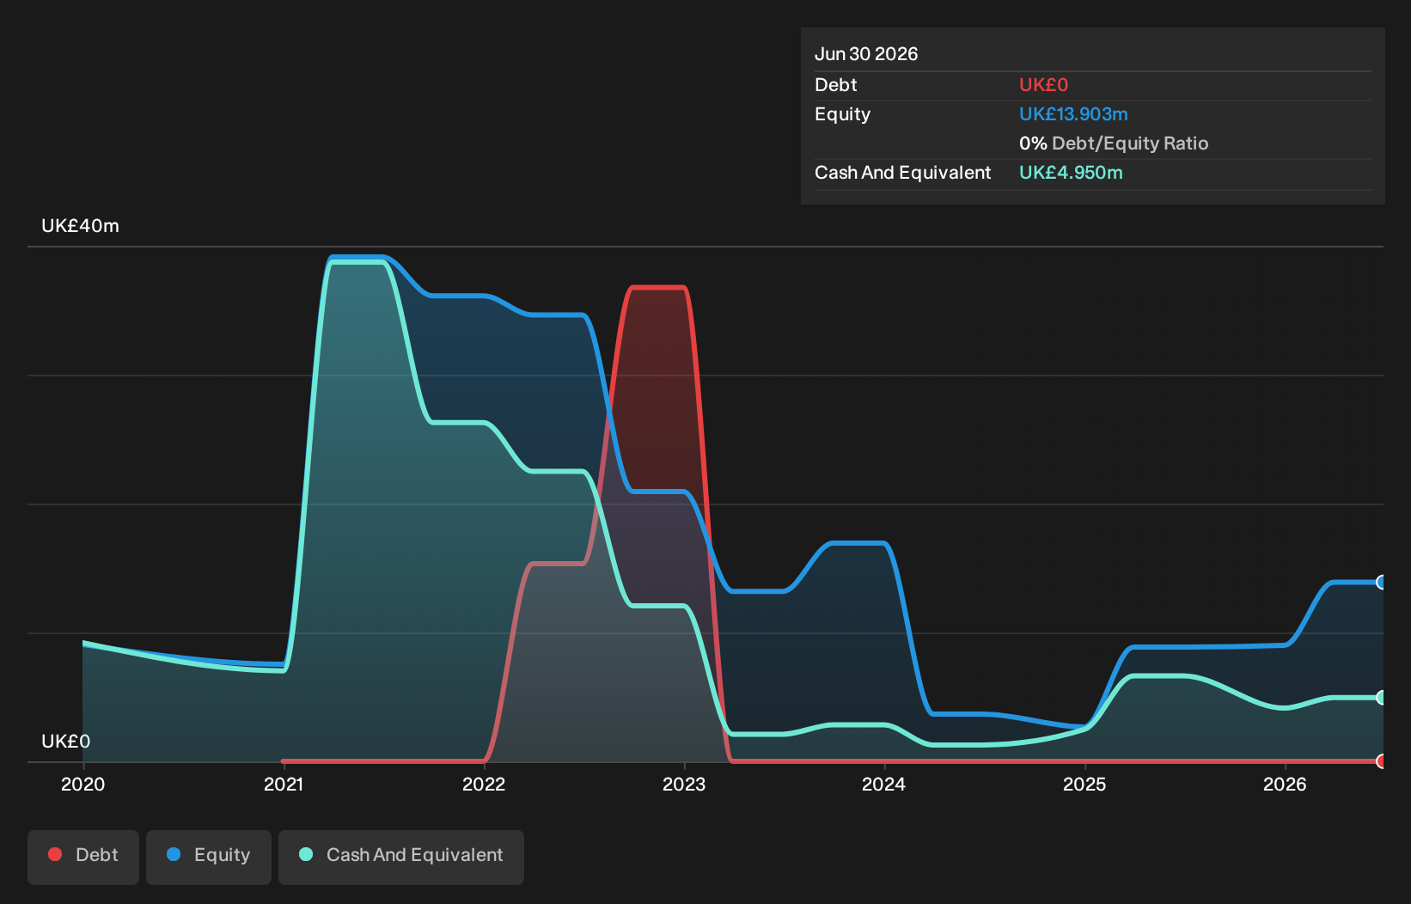The width and height of the screenshot is (1411, 904).
Task: Click the 2024 x-axis label
Action: point(884,785)
